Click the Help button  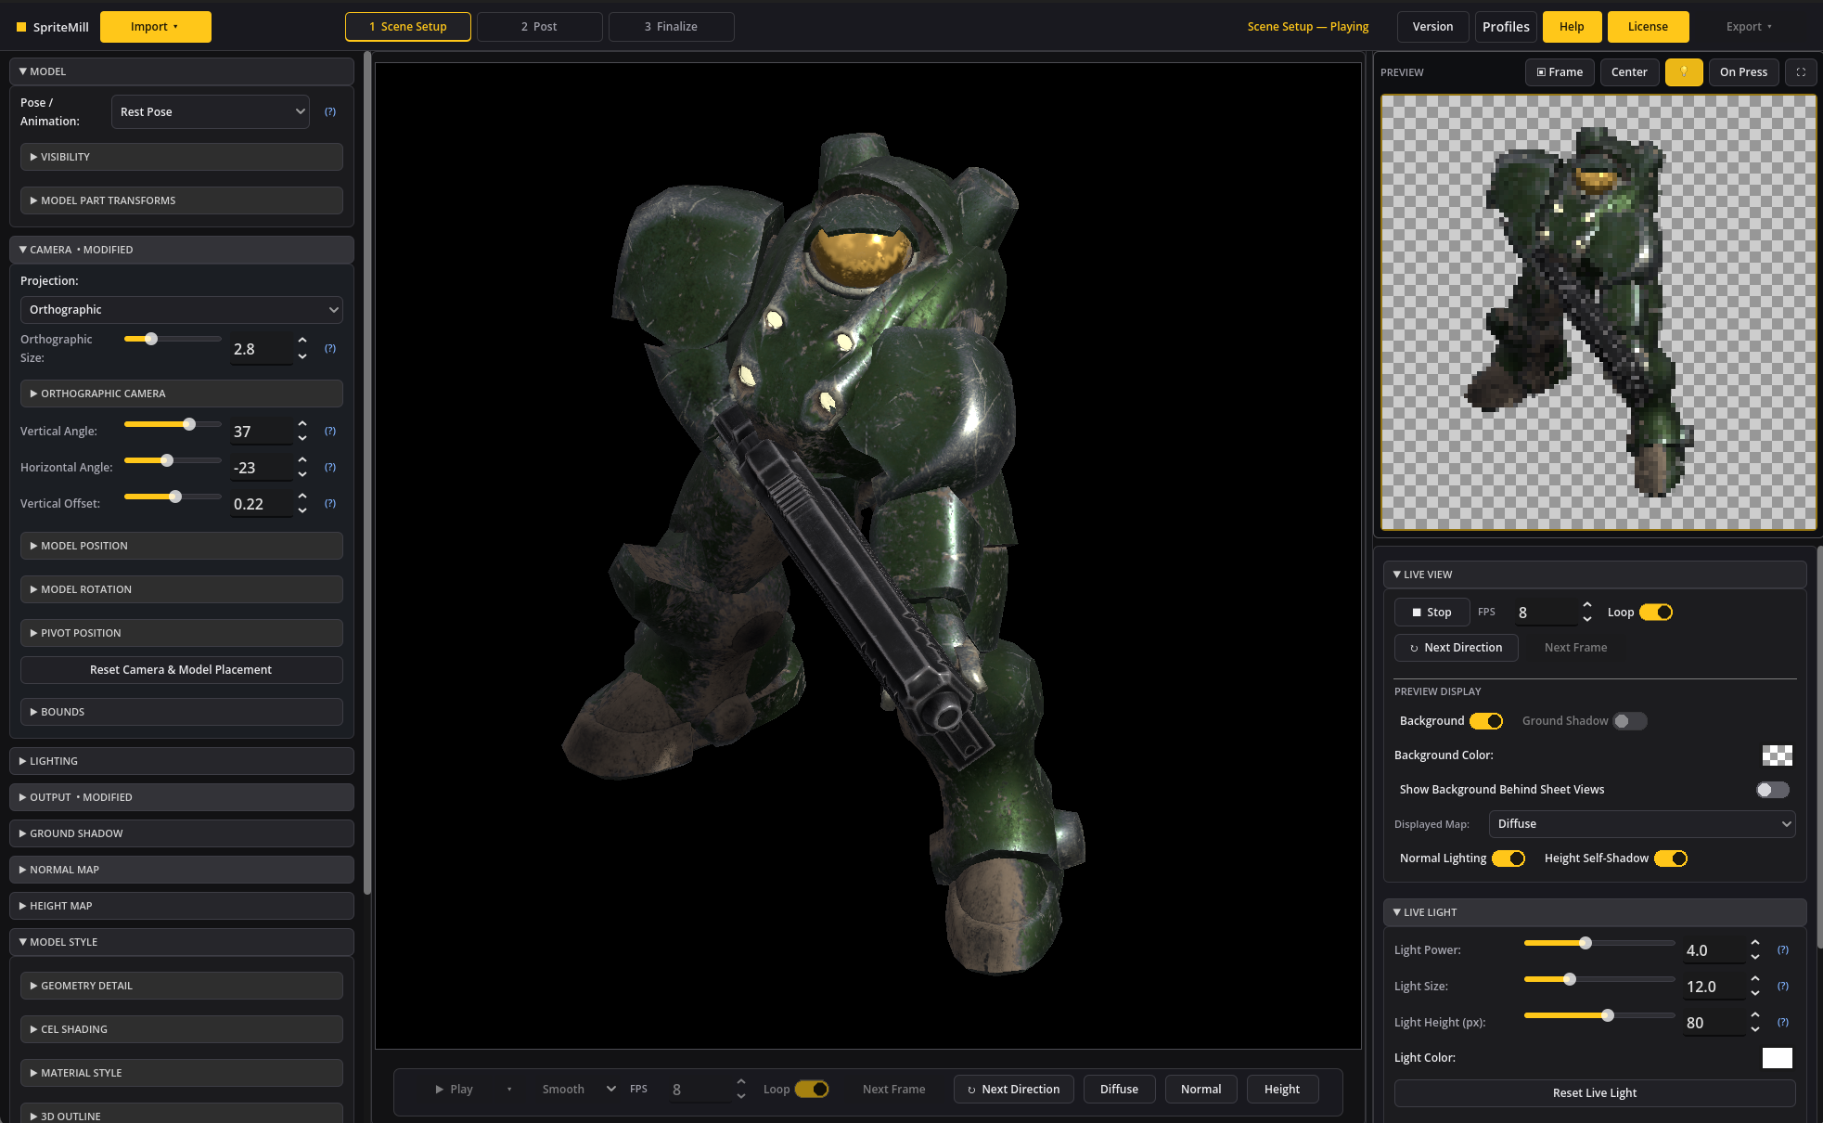[x=1572, y=27]
